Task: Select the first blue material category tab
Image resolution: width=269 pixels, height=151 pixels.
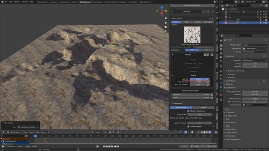Action: pyautogui.click(x=176, y=22)
